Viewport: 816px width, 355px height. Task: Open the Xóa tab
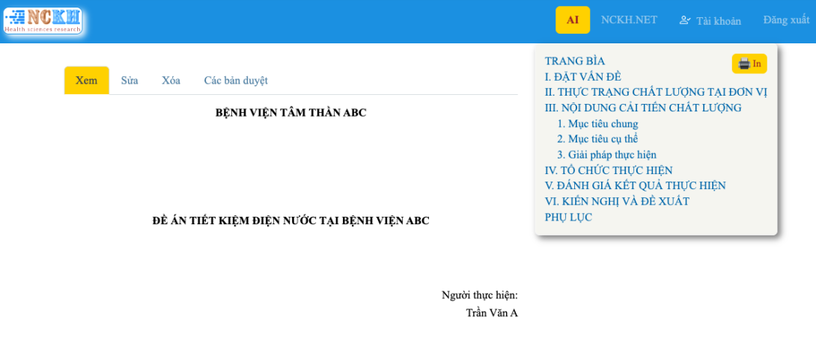pyautogui.click(x=171, y=81)
